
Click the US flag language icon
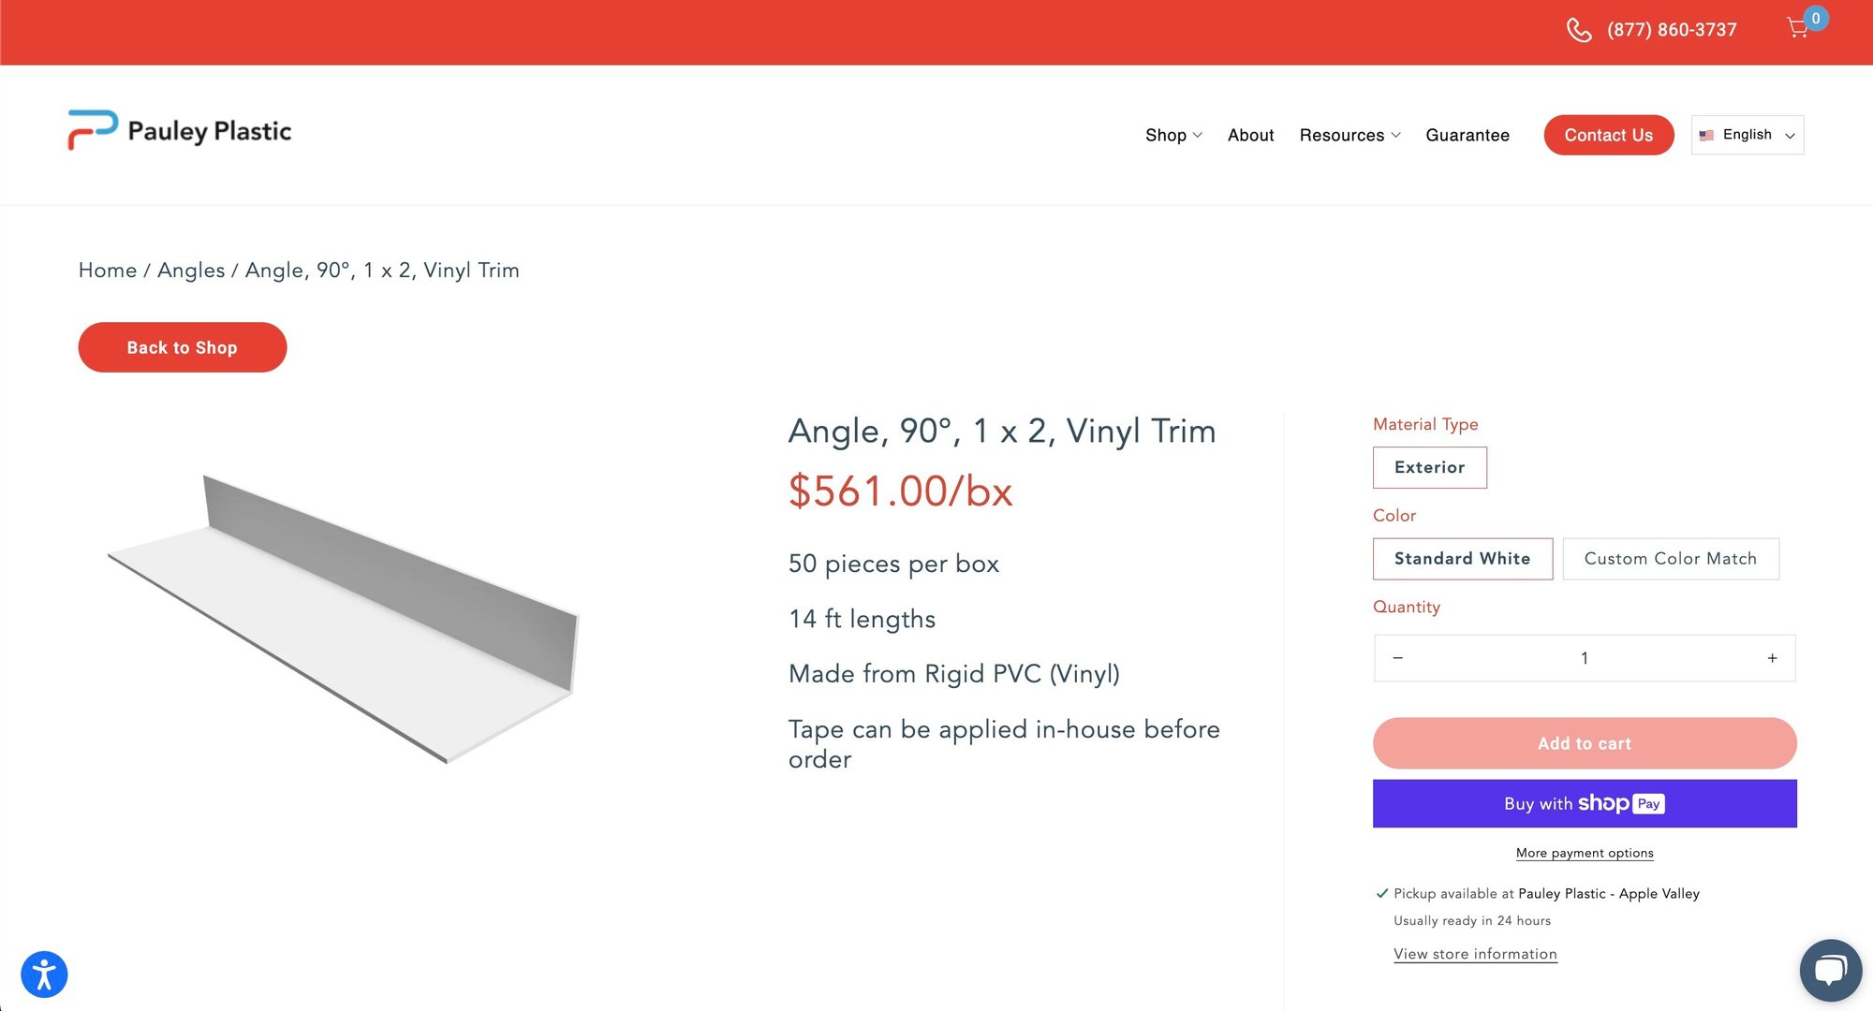(x=1706, y=135)
